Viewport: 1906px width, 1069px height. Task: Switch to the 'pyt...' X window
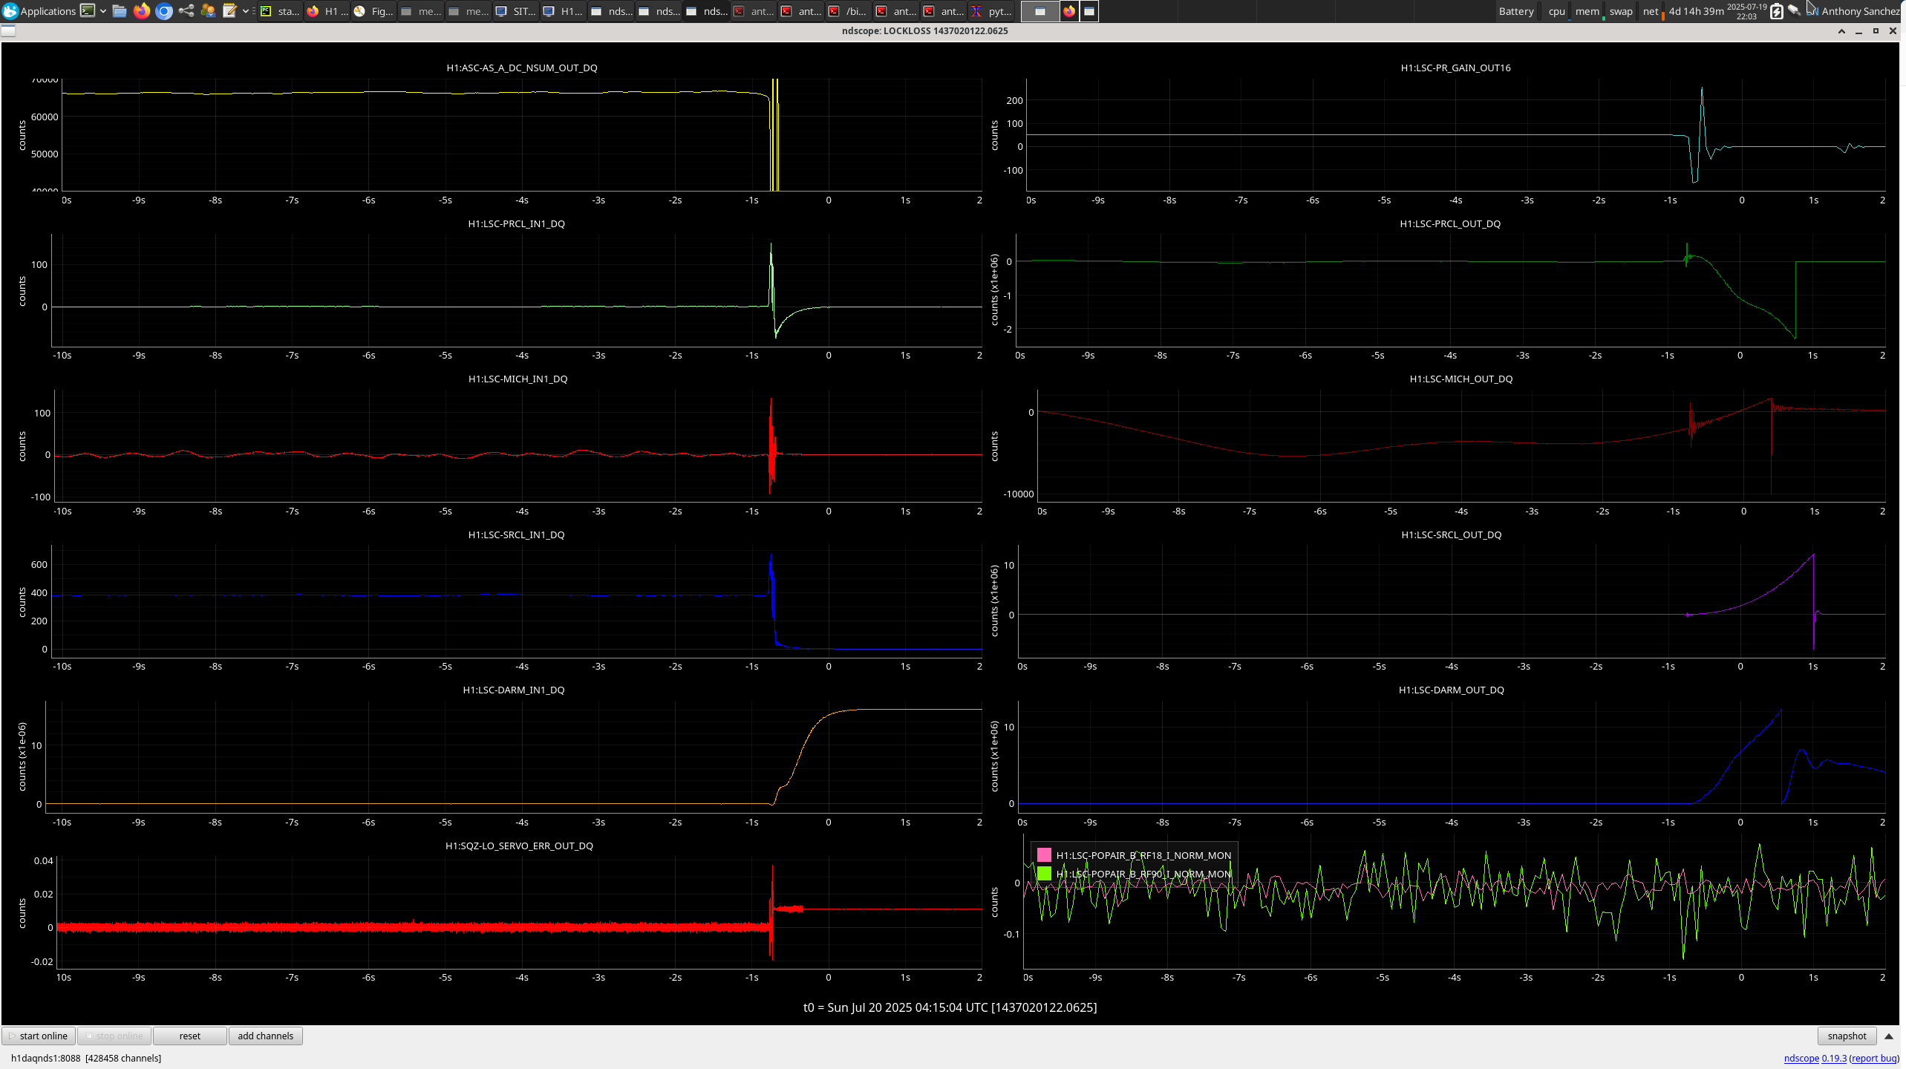990,11
